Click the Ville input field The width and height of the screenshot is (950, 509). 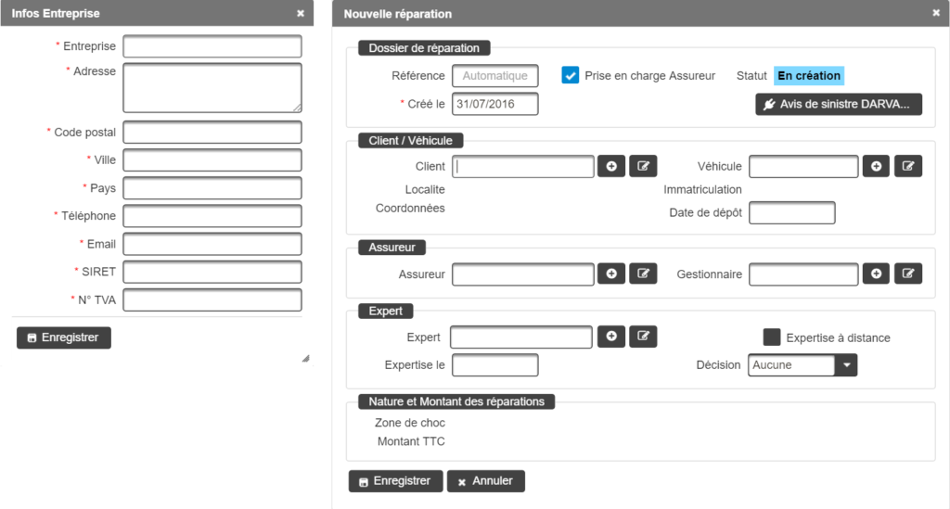(212, 160)
